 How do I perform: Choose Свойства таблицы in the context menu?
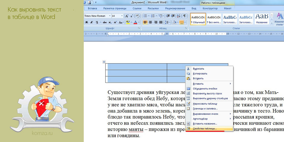209,128
